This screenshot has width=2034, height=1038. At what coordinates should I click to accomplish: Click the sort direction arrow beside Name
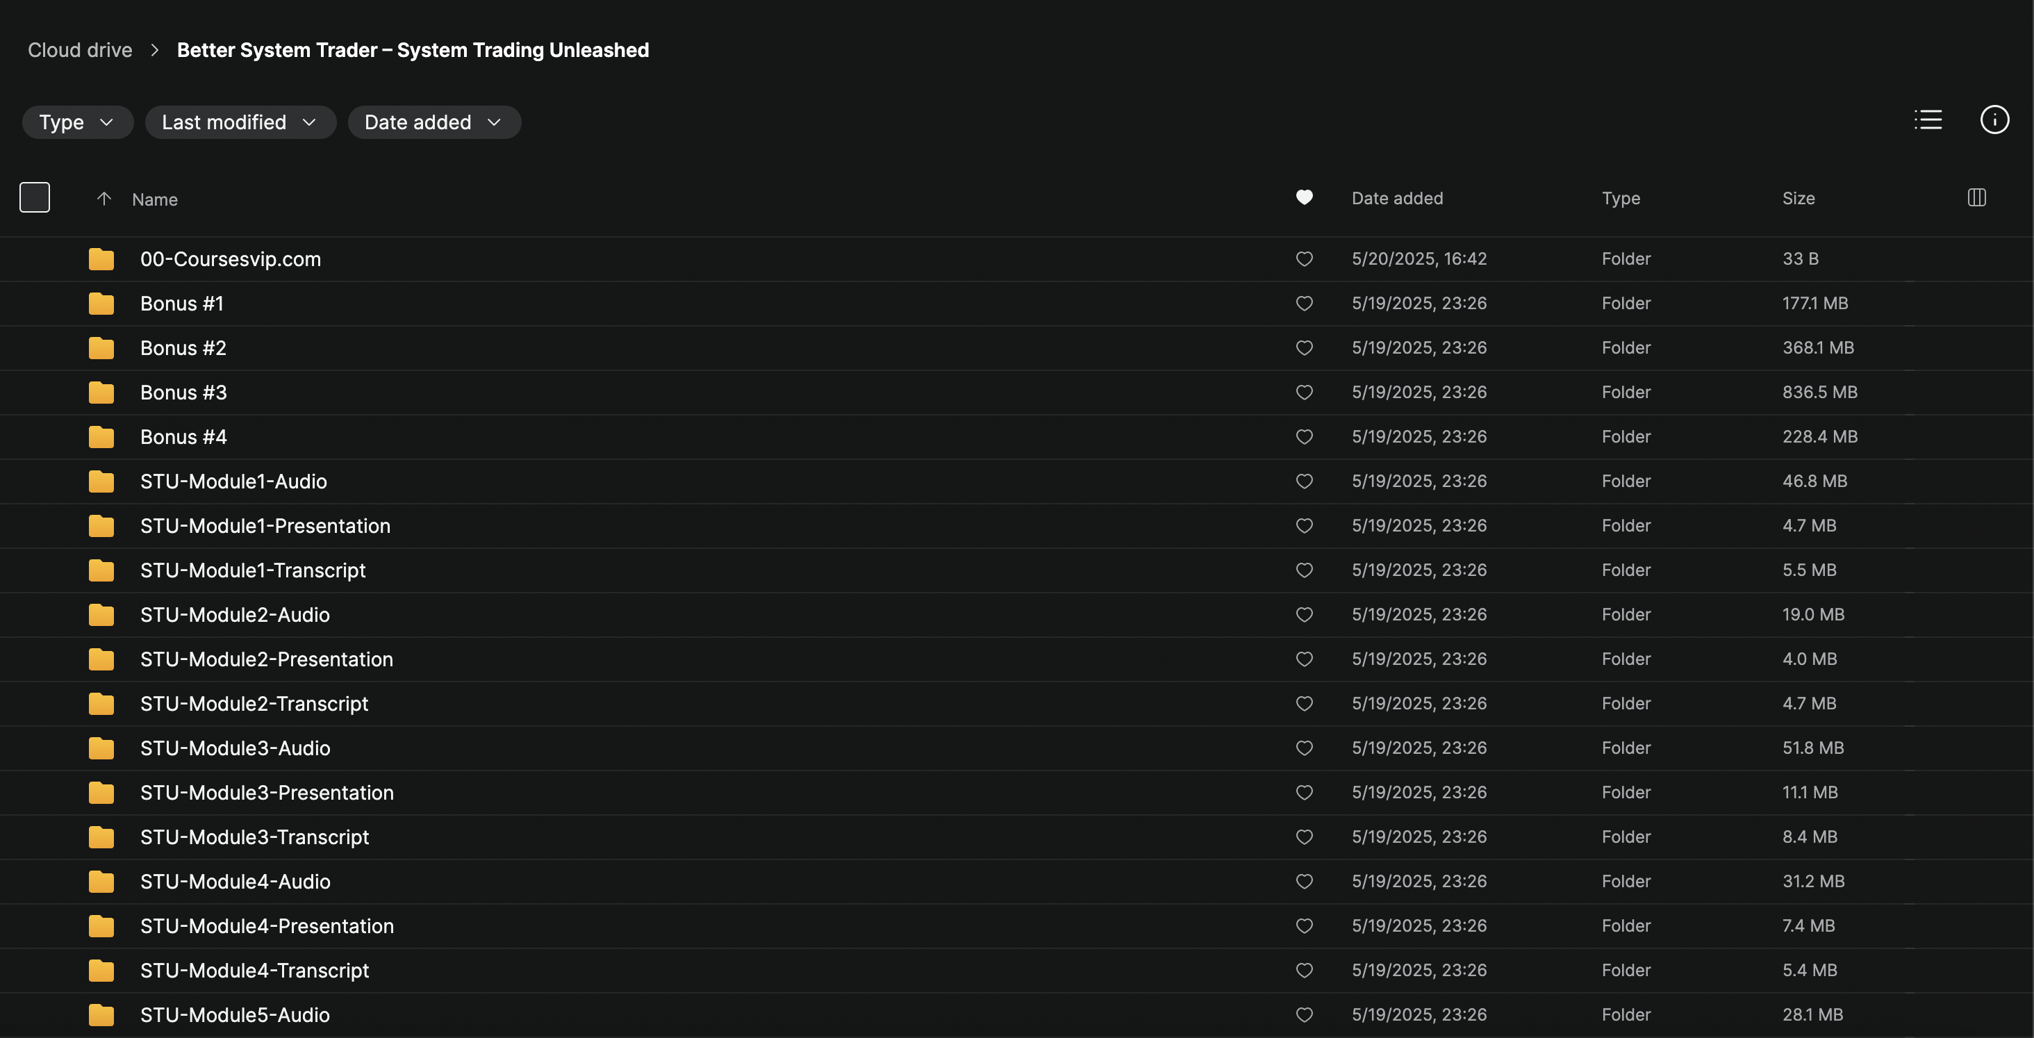pyautogui.click(x=104, y=199)
